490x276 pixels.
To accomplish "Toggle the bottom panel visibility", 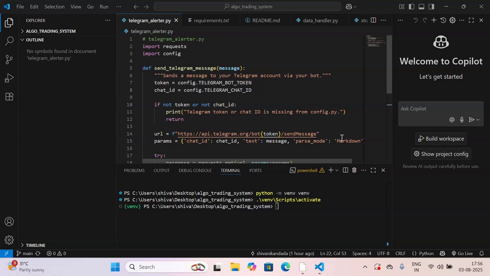I will coord(421,7).
